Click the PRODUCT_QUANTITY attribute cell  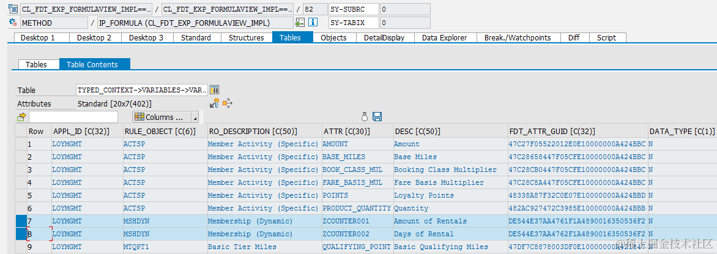pos(358,208)
